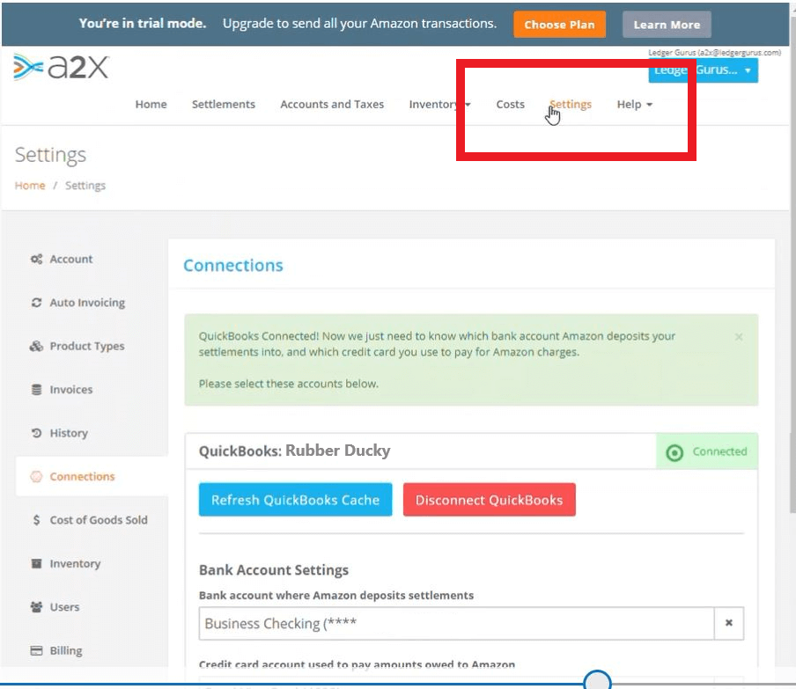Open Costs in the top navigation
Image resolution: width=796 pixels, height=689 pixels.
pyautogui.click(x=510, y=105)
